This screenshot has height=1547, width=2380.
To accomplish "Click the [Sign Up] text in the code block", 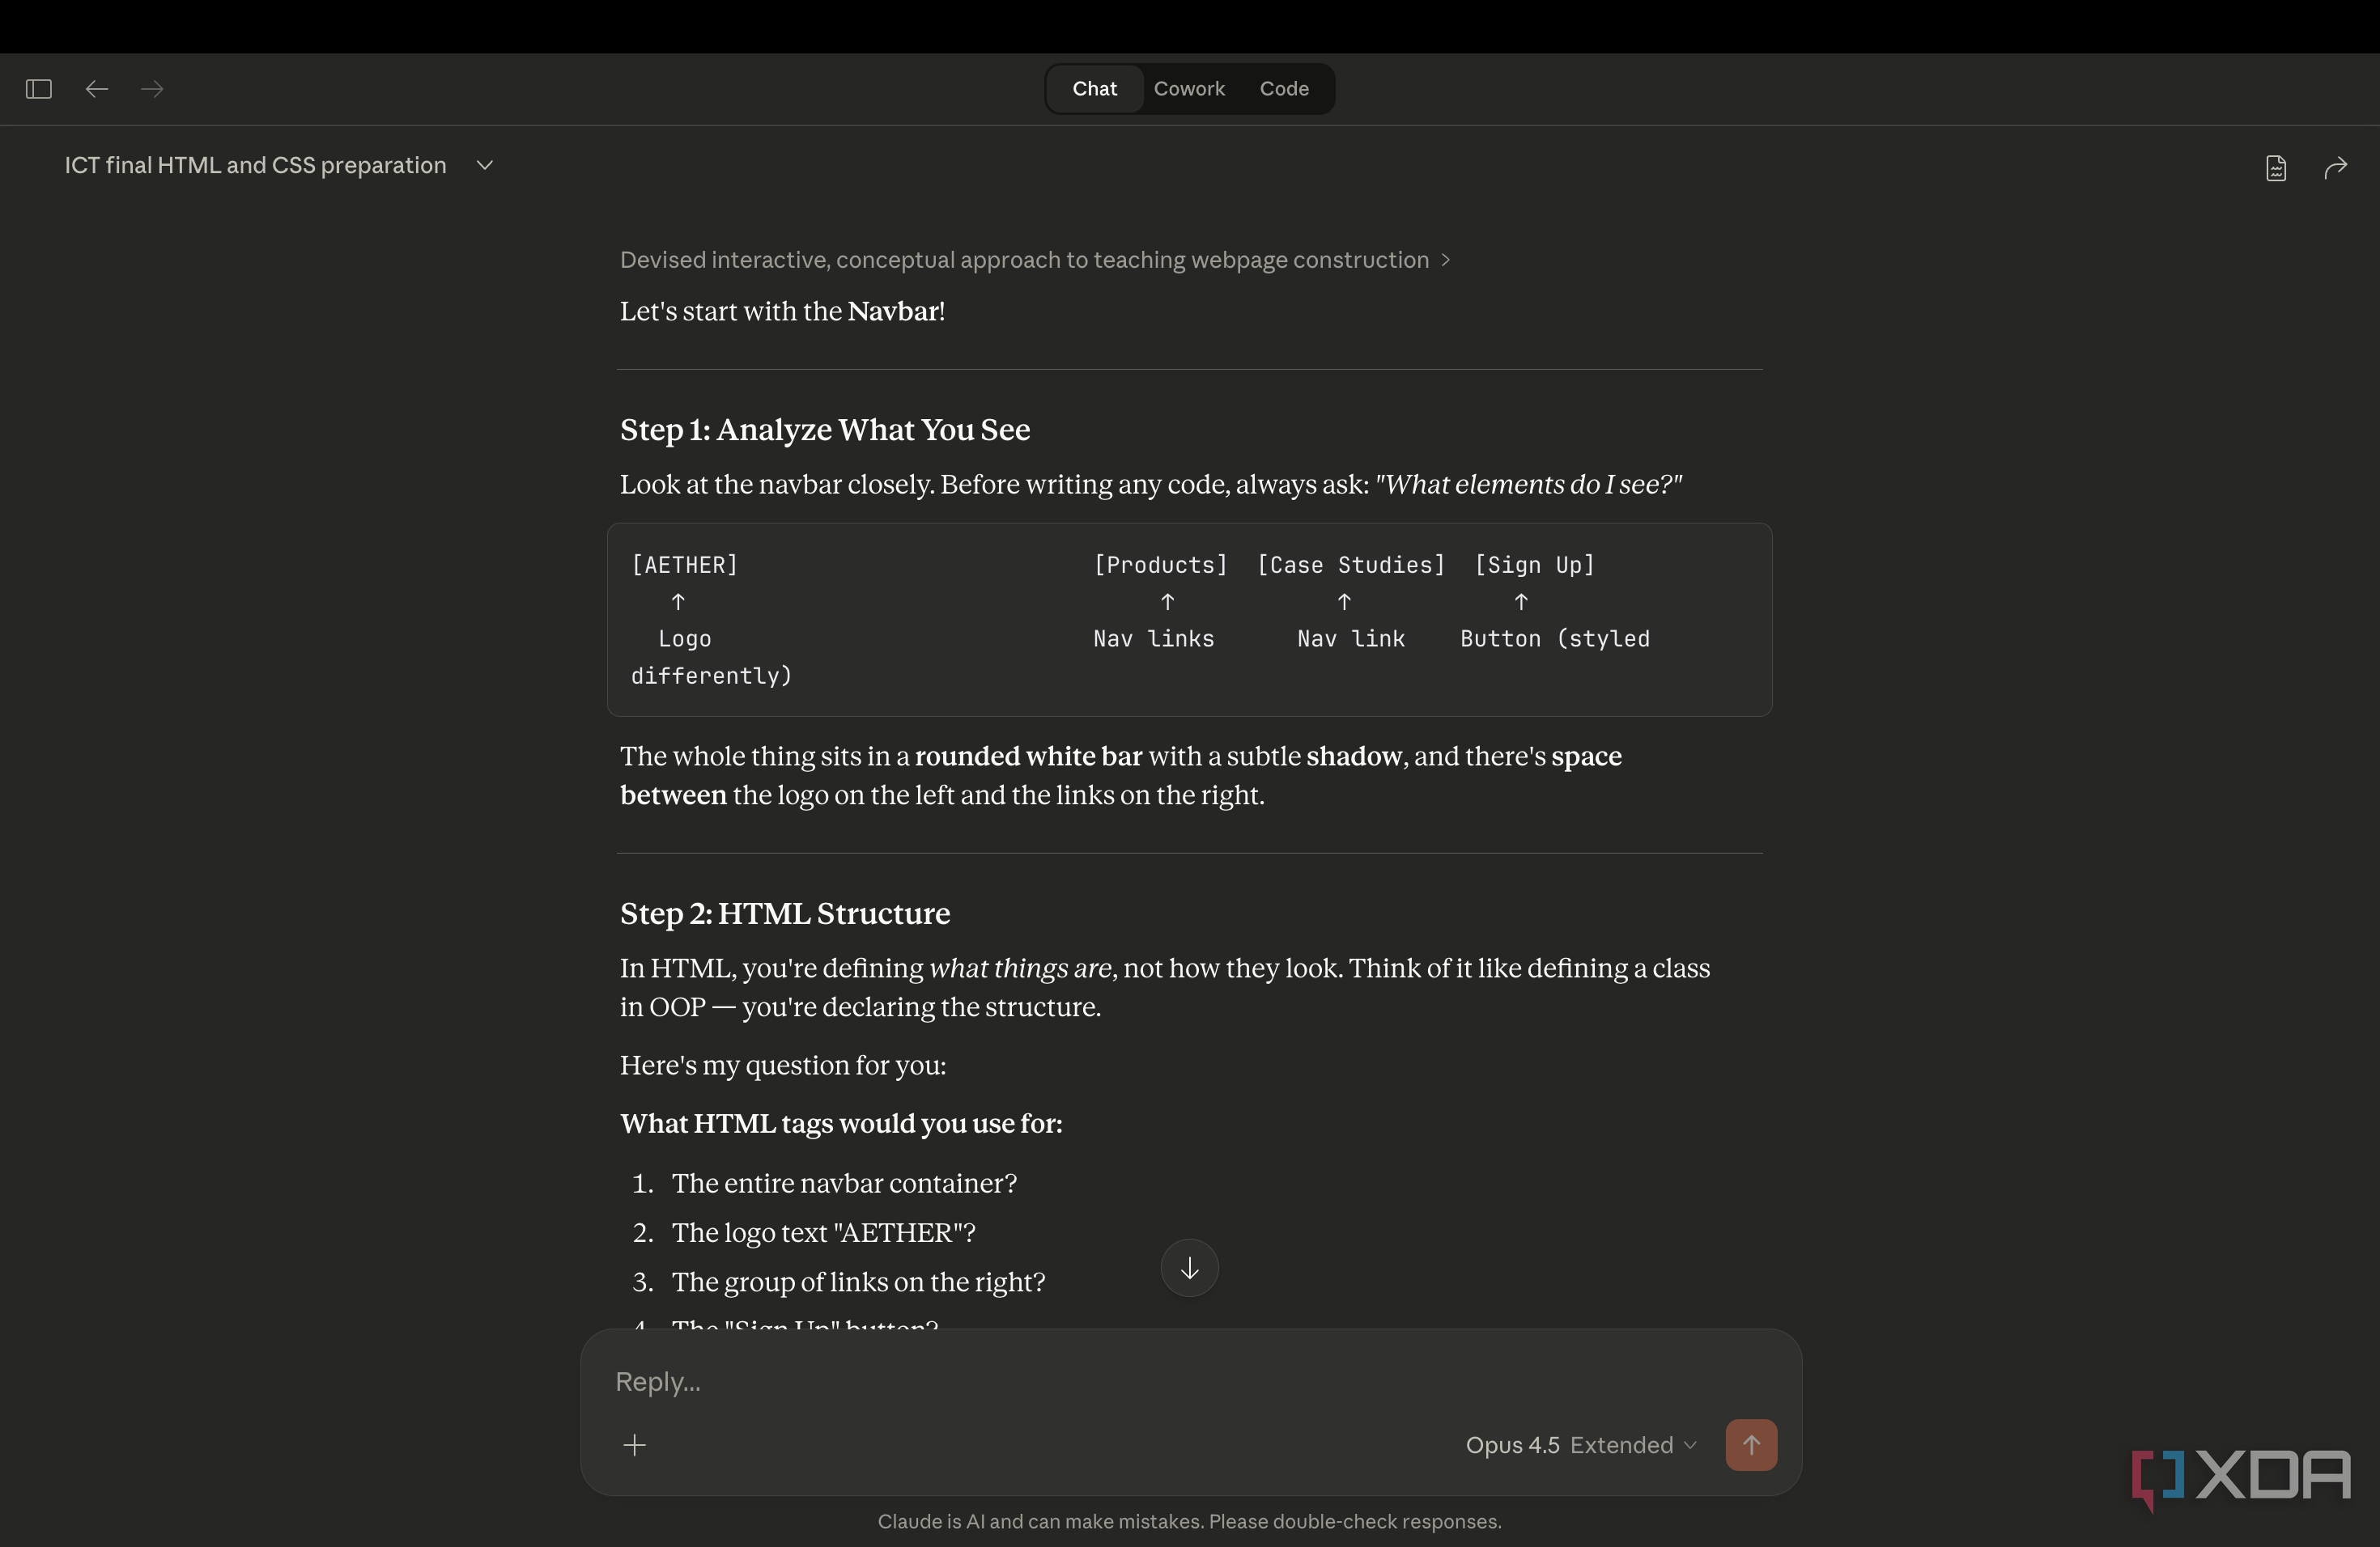I will [1535, 566].
